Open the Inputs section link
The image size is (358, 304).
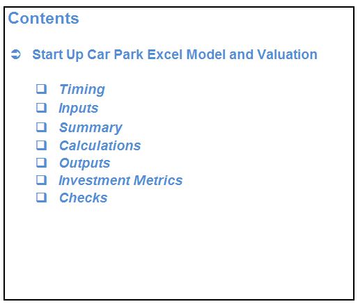point(79,109)
